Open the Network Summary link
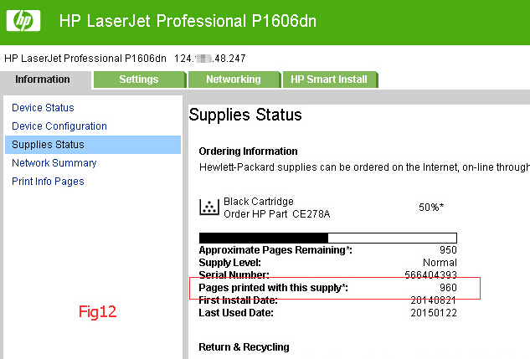 pos(54,163)
